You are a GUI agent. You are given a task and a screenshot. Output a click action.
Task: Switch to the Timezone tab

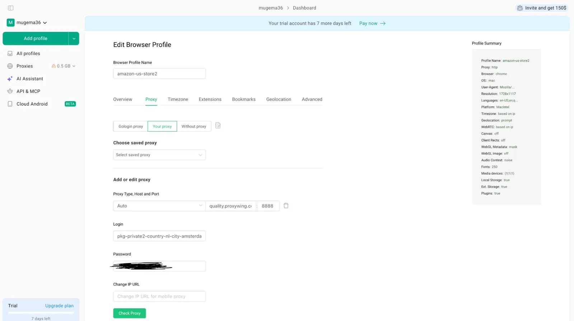pos(178,99)
